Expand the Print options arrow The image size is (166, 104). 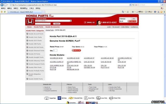point(135,12)
